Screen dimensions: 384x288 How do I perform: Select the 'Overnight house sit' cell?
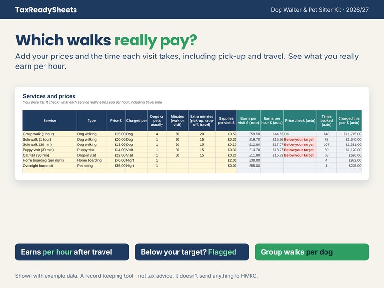point(50,166)
